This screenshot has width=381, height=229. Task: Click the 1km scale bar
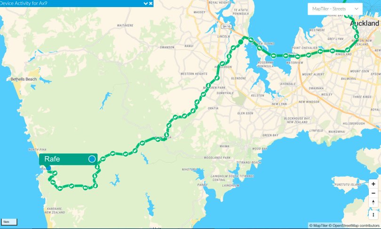pyautogui.click(x=9, y=222)
